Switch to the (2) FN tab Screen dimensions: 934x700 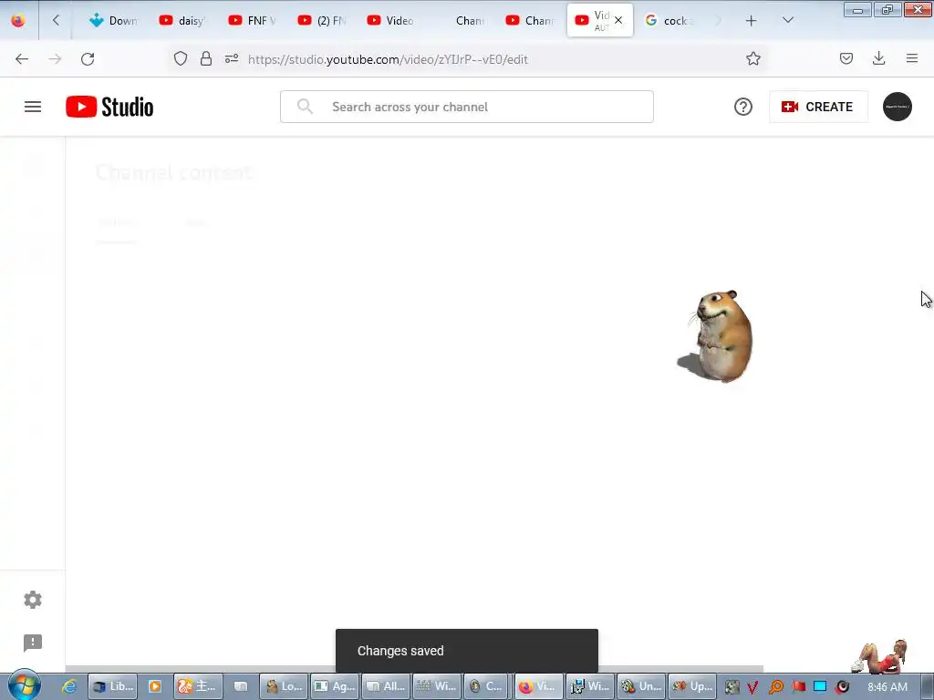[x=322, y=21]
